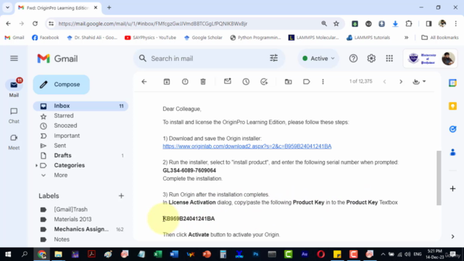
Task: Open the tab search dropdown arrow
Action: [7, 8]
